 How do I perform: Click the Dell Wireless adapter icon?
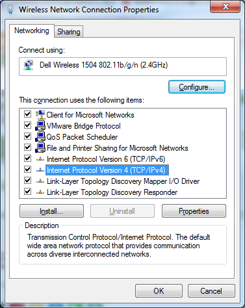[x=29, y=66]
